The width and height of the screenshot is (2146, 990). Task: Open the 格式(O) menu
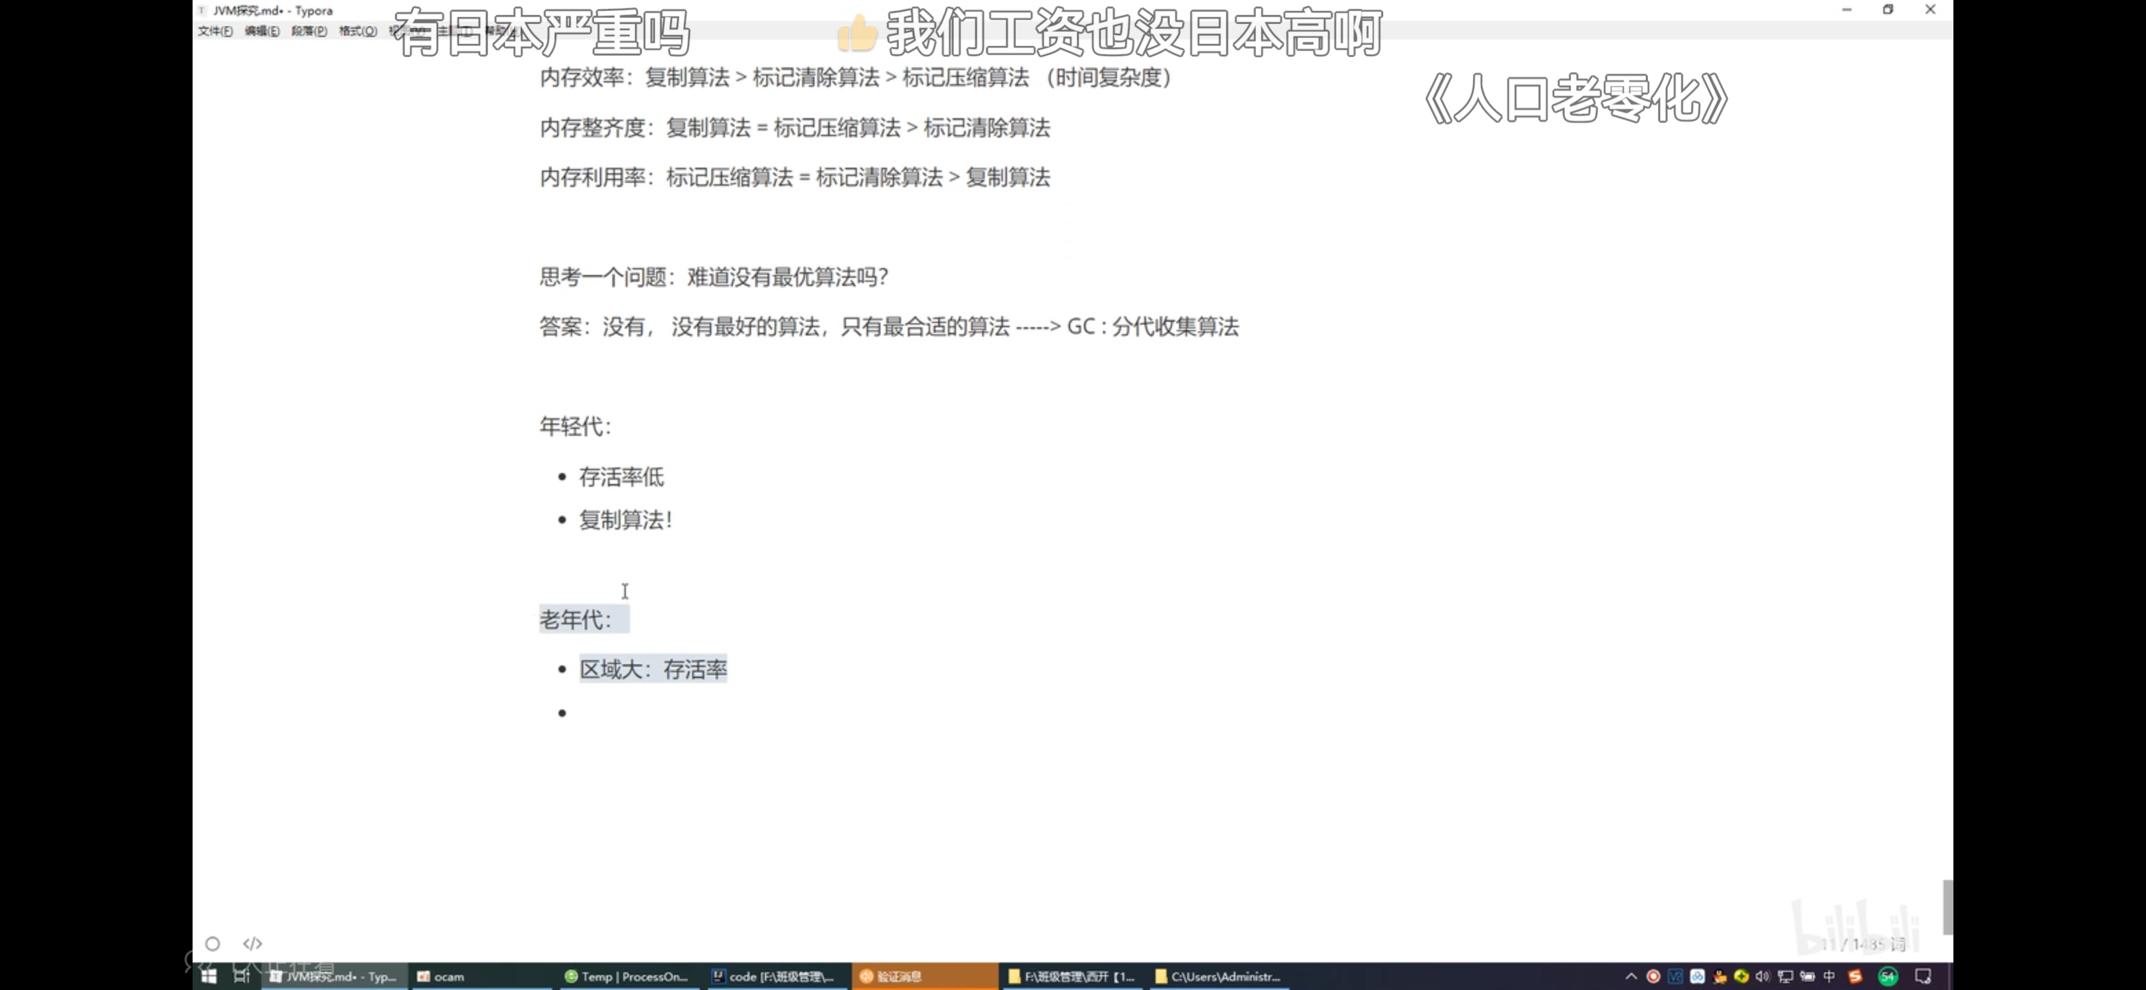pos(358,31)
